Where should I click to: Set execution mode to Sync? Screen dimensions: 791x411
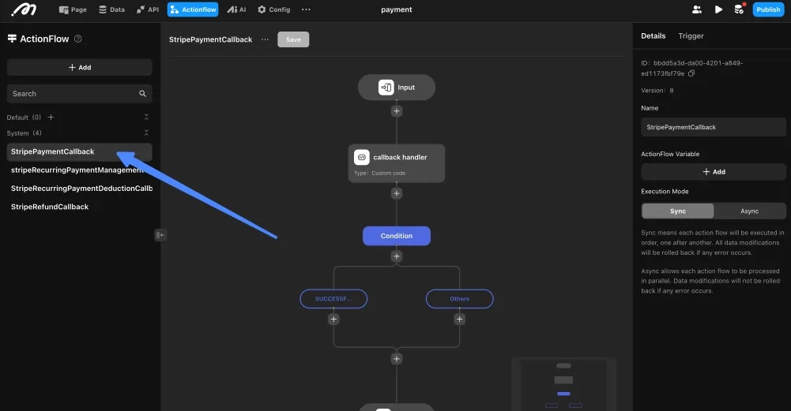(677, 211)
